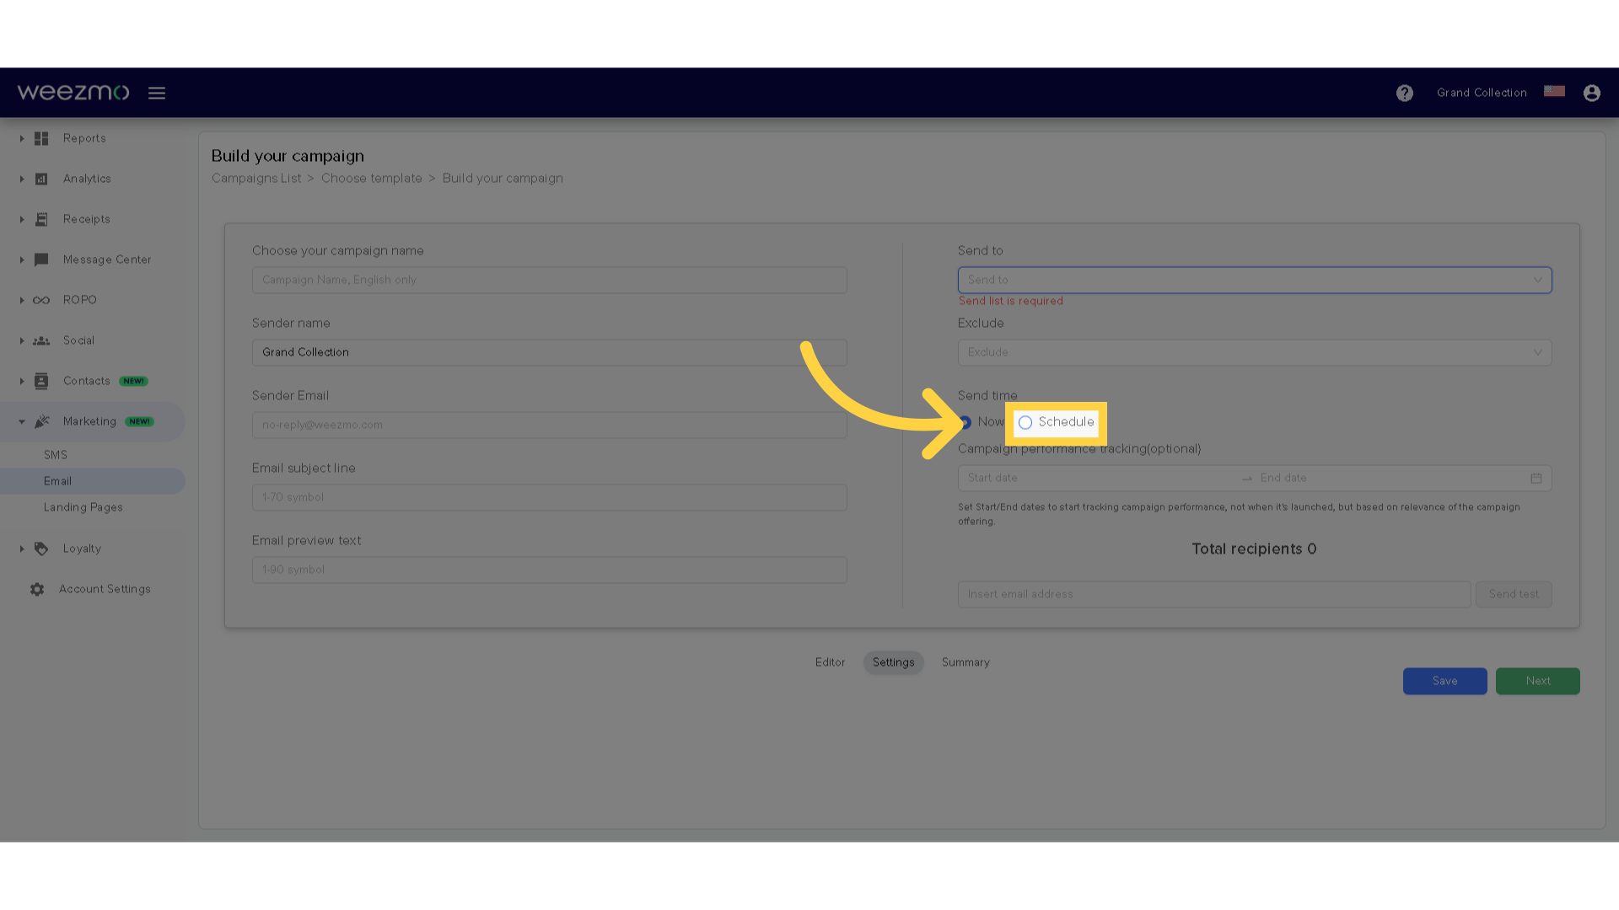The width and height of the screenshot is (1619, 910).
Task: Select the Schedule radio button
Action: coord(1025,422)
